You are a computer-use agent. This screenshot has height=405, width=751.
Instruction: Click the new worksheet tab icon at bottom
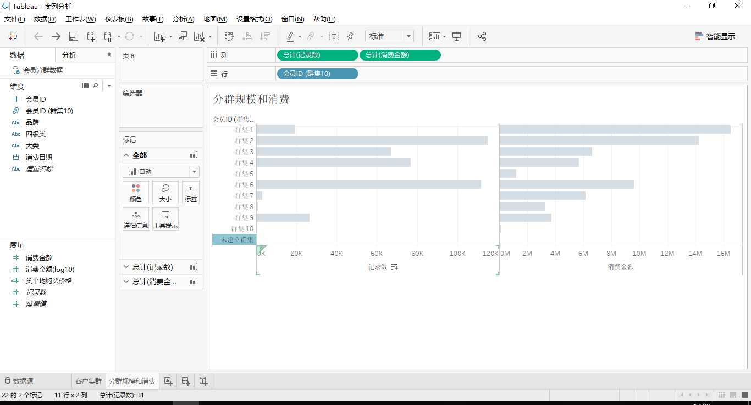pos(168,381)
